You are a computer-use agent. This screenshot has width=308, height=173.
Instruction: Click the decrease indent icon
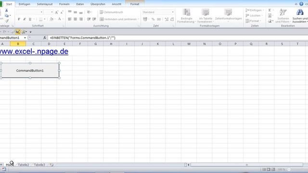(89, 19)
